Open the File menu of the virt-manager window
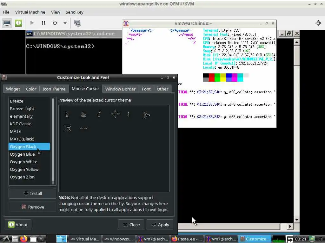The width and height of the screenshot is (325, 243). coord(6,12)
